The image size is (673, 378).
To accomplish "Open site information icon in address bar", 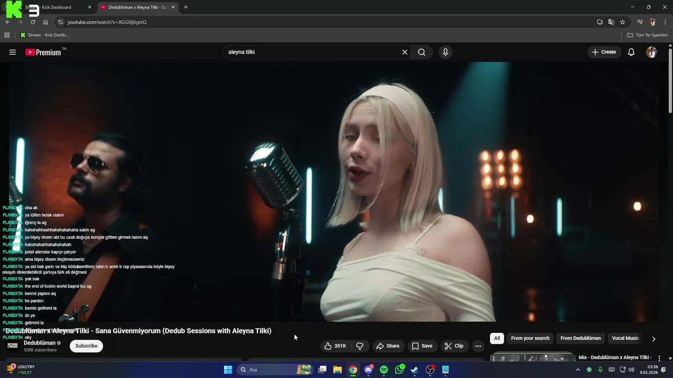I will 60,22.
